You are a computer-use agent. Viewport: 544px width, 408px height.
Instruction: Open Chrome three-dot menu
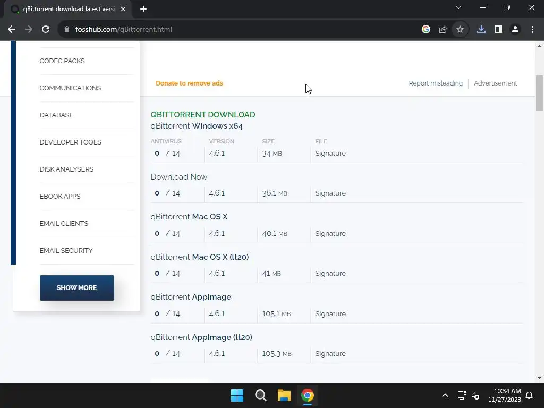point(532,30)
